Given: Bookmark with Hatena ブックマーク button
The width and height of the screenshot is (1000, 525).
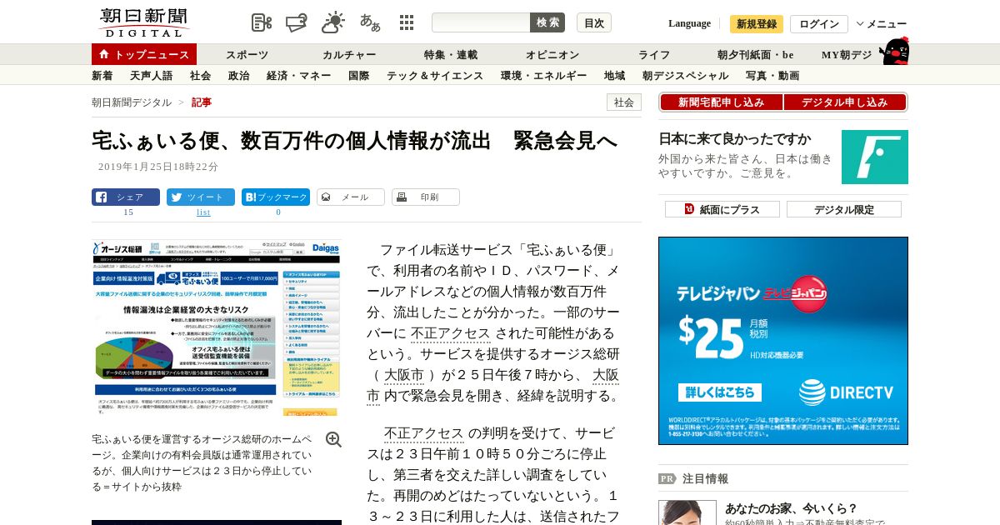Looking at the screenshot, I should 276,197.
